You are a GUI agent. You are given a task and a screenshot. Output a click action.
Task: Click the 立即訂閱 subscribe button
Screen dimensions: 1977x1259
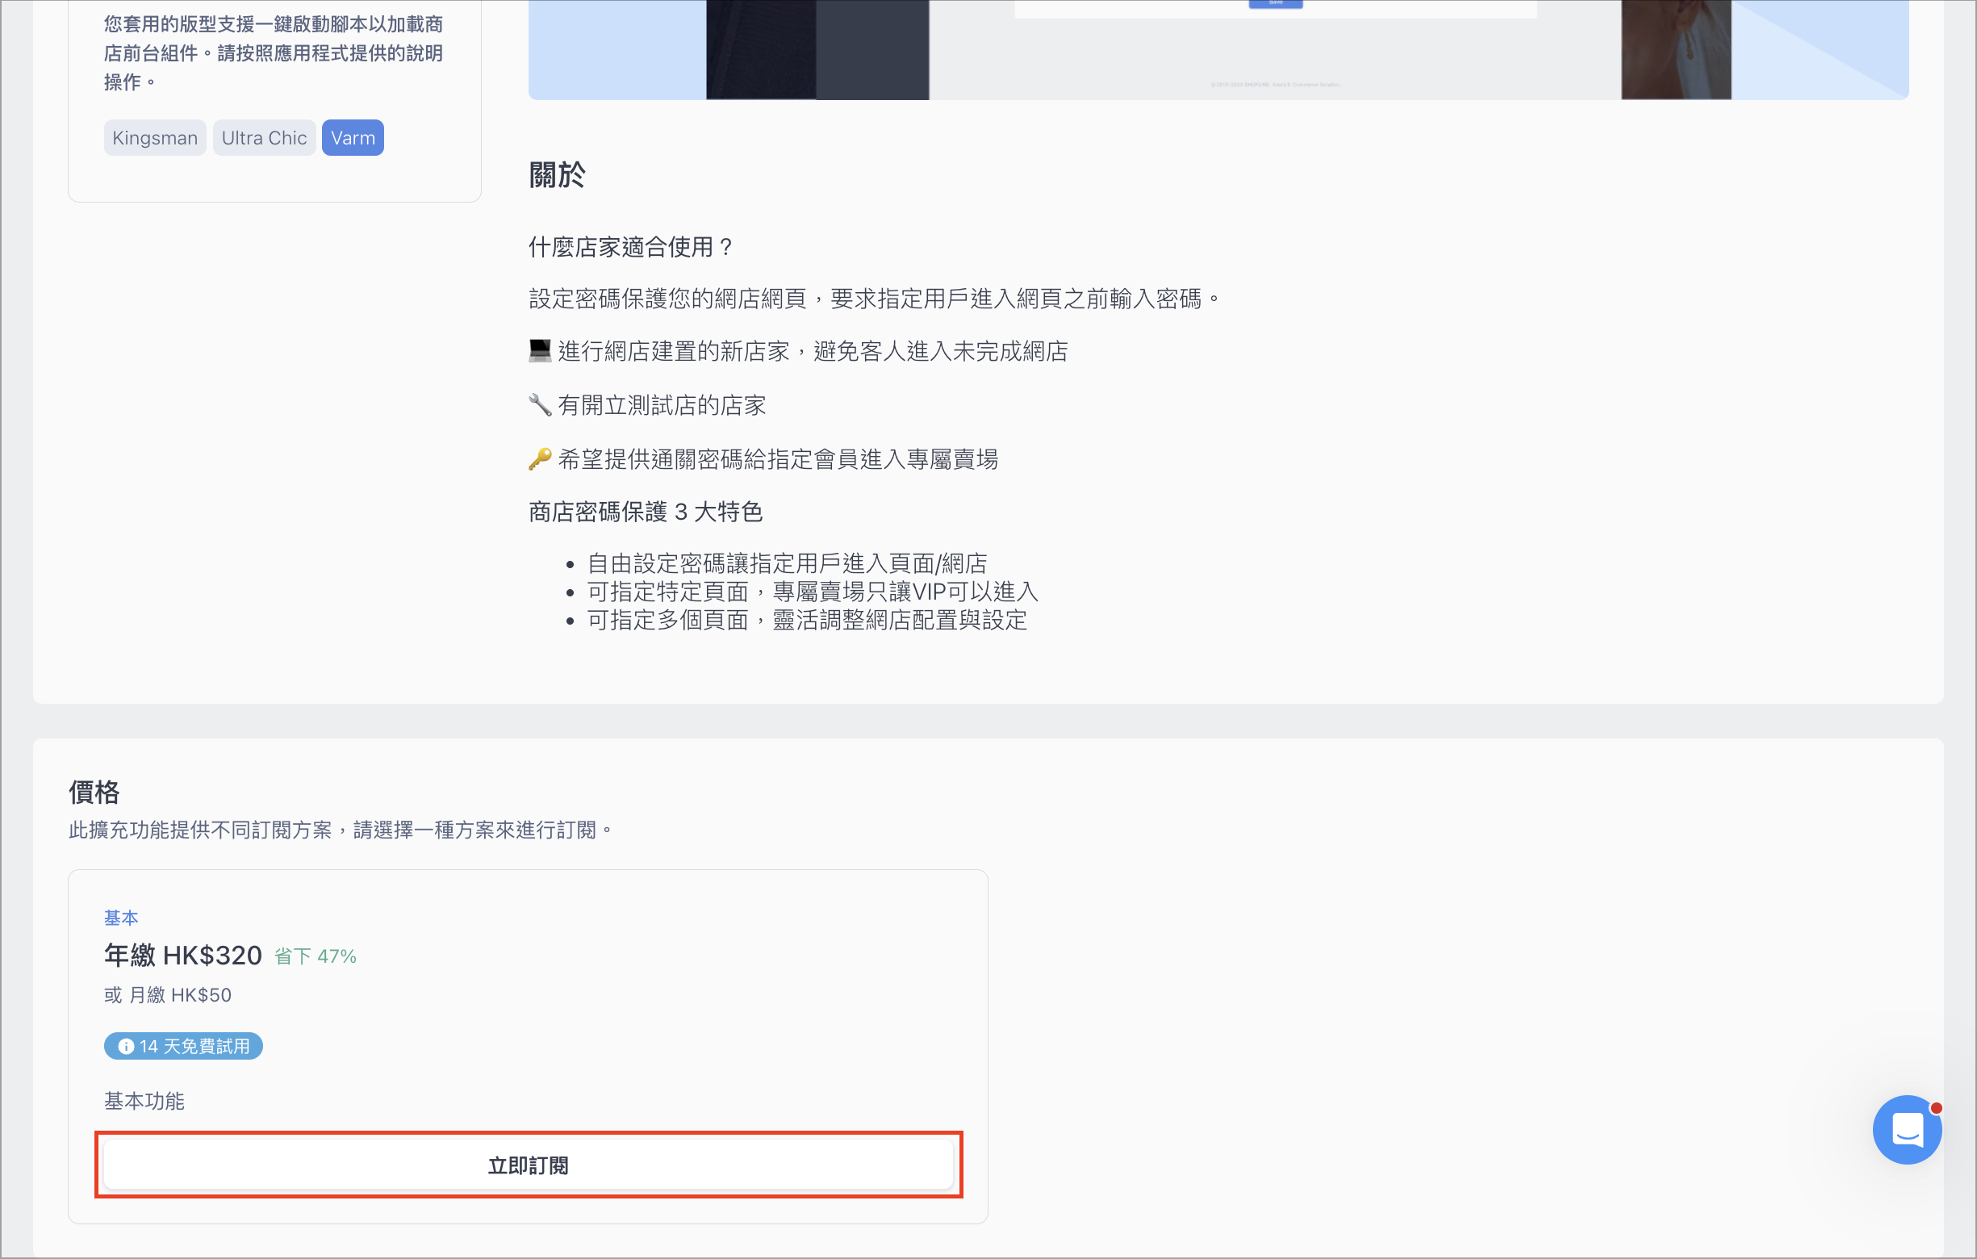pos(528,1165)
